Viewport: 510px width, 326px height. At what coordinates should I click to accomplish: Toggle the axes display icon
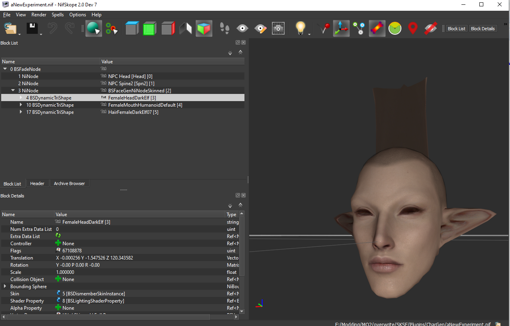tap(341, 29)
